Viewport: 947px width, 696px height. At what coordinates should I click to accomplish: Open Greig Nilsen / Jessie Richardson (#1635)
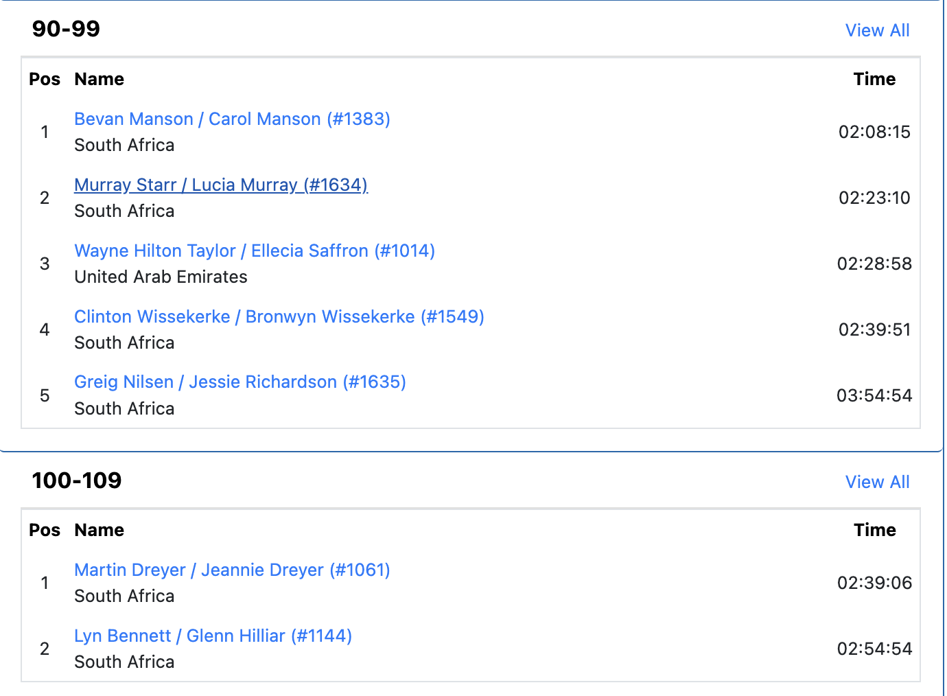240,382
